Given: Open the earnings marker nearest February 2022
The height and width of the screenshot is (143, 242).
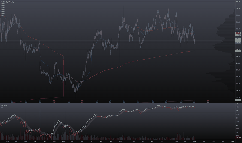Looking at the screenshot, I should [x=181, y=102].
